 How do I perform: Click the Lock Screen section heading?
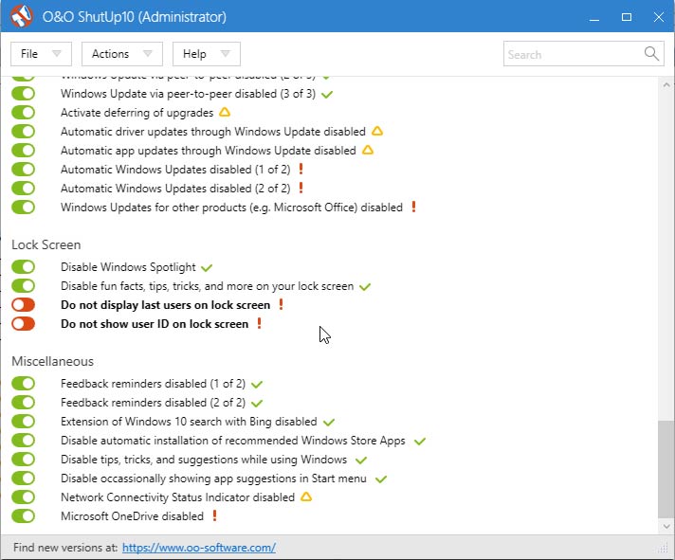pyautogui.click(x=46, y=244)
